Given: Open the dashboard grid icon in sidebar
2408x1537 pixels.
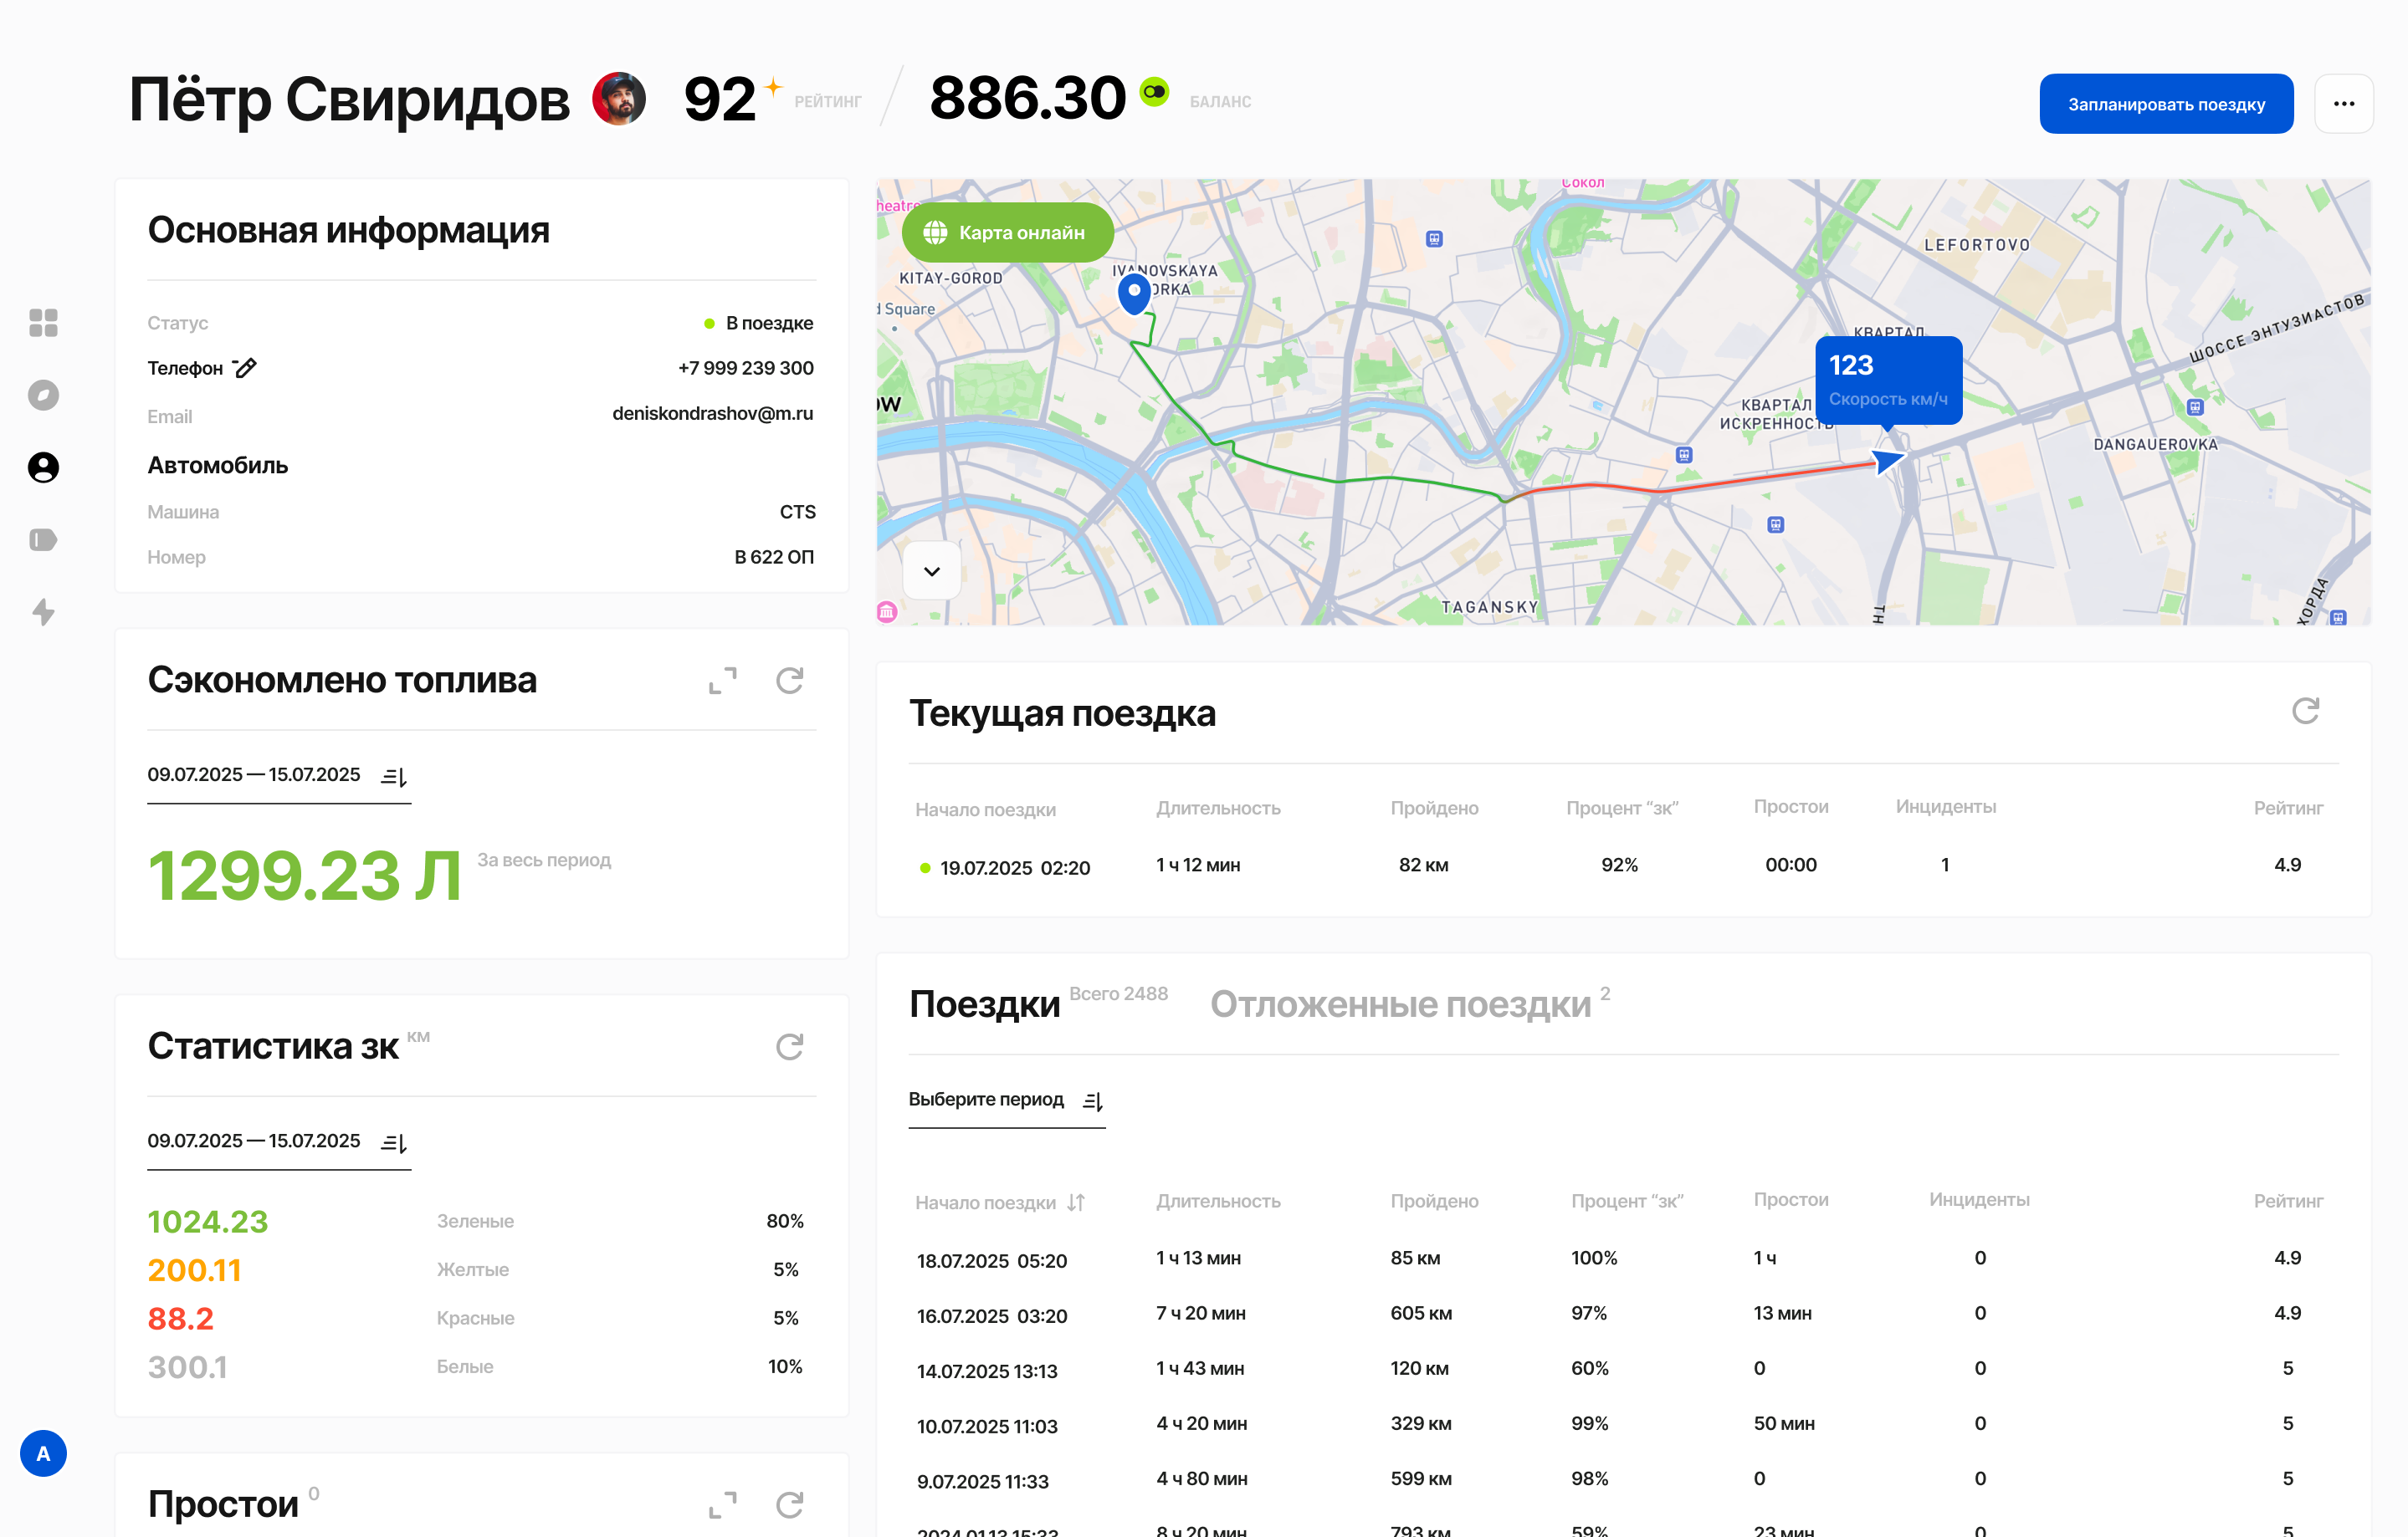Looking at the screenshot, I should [43, 323].
